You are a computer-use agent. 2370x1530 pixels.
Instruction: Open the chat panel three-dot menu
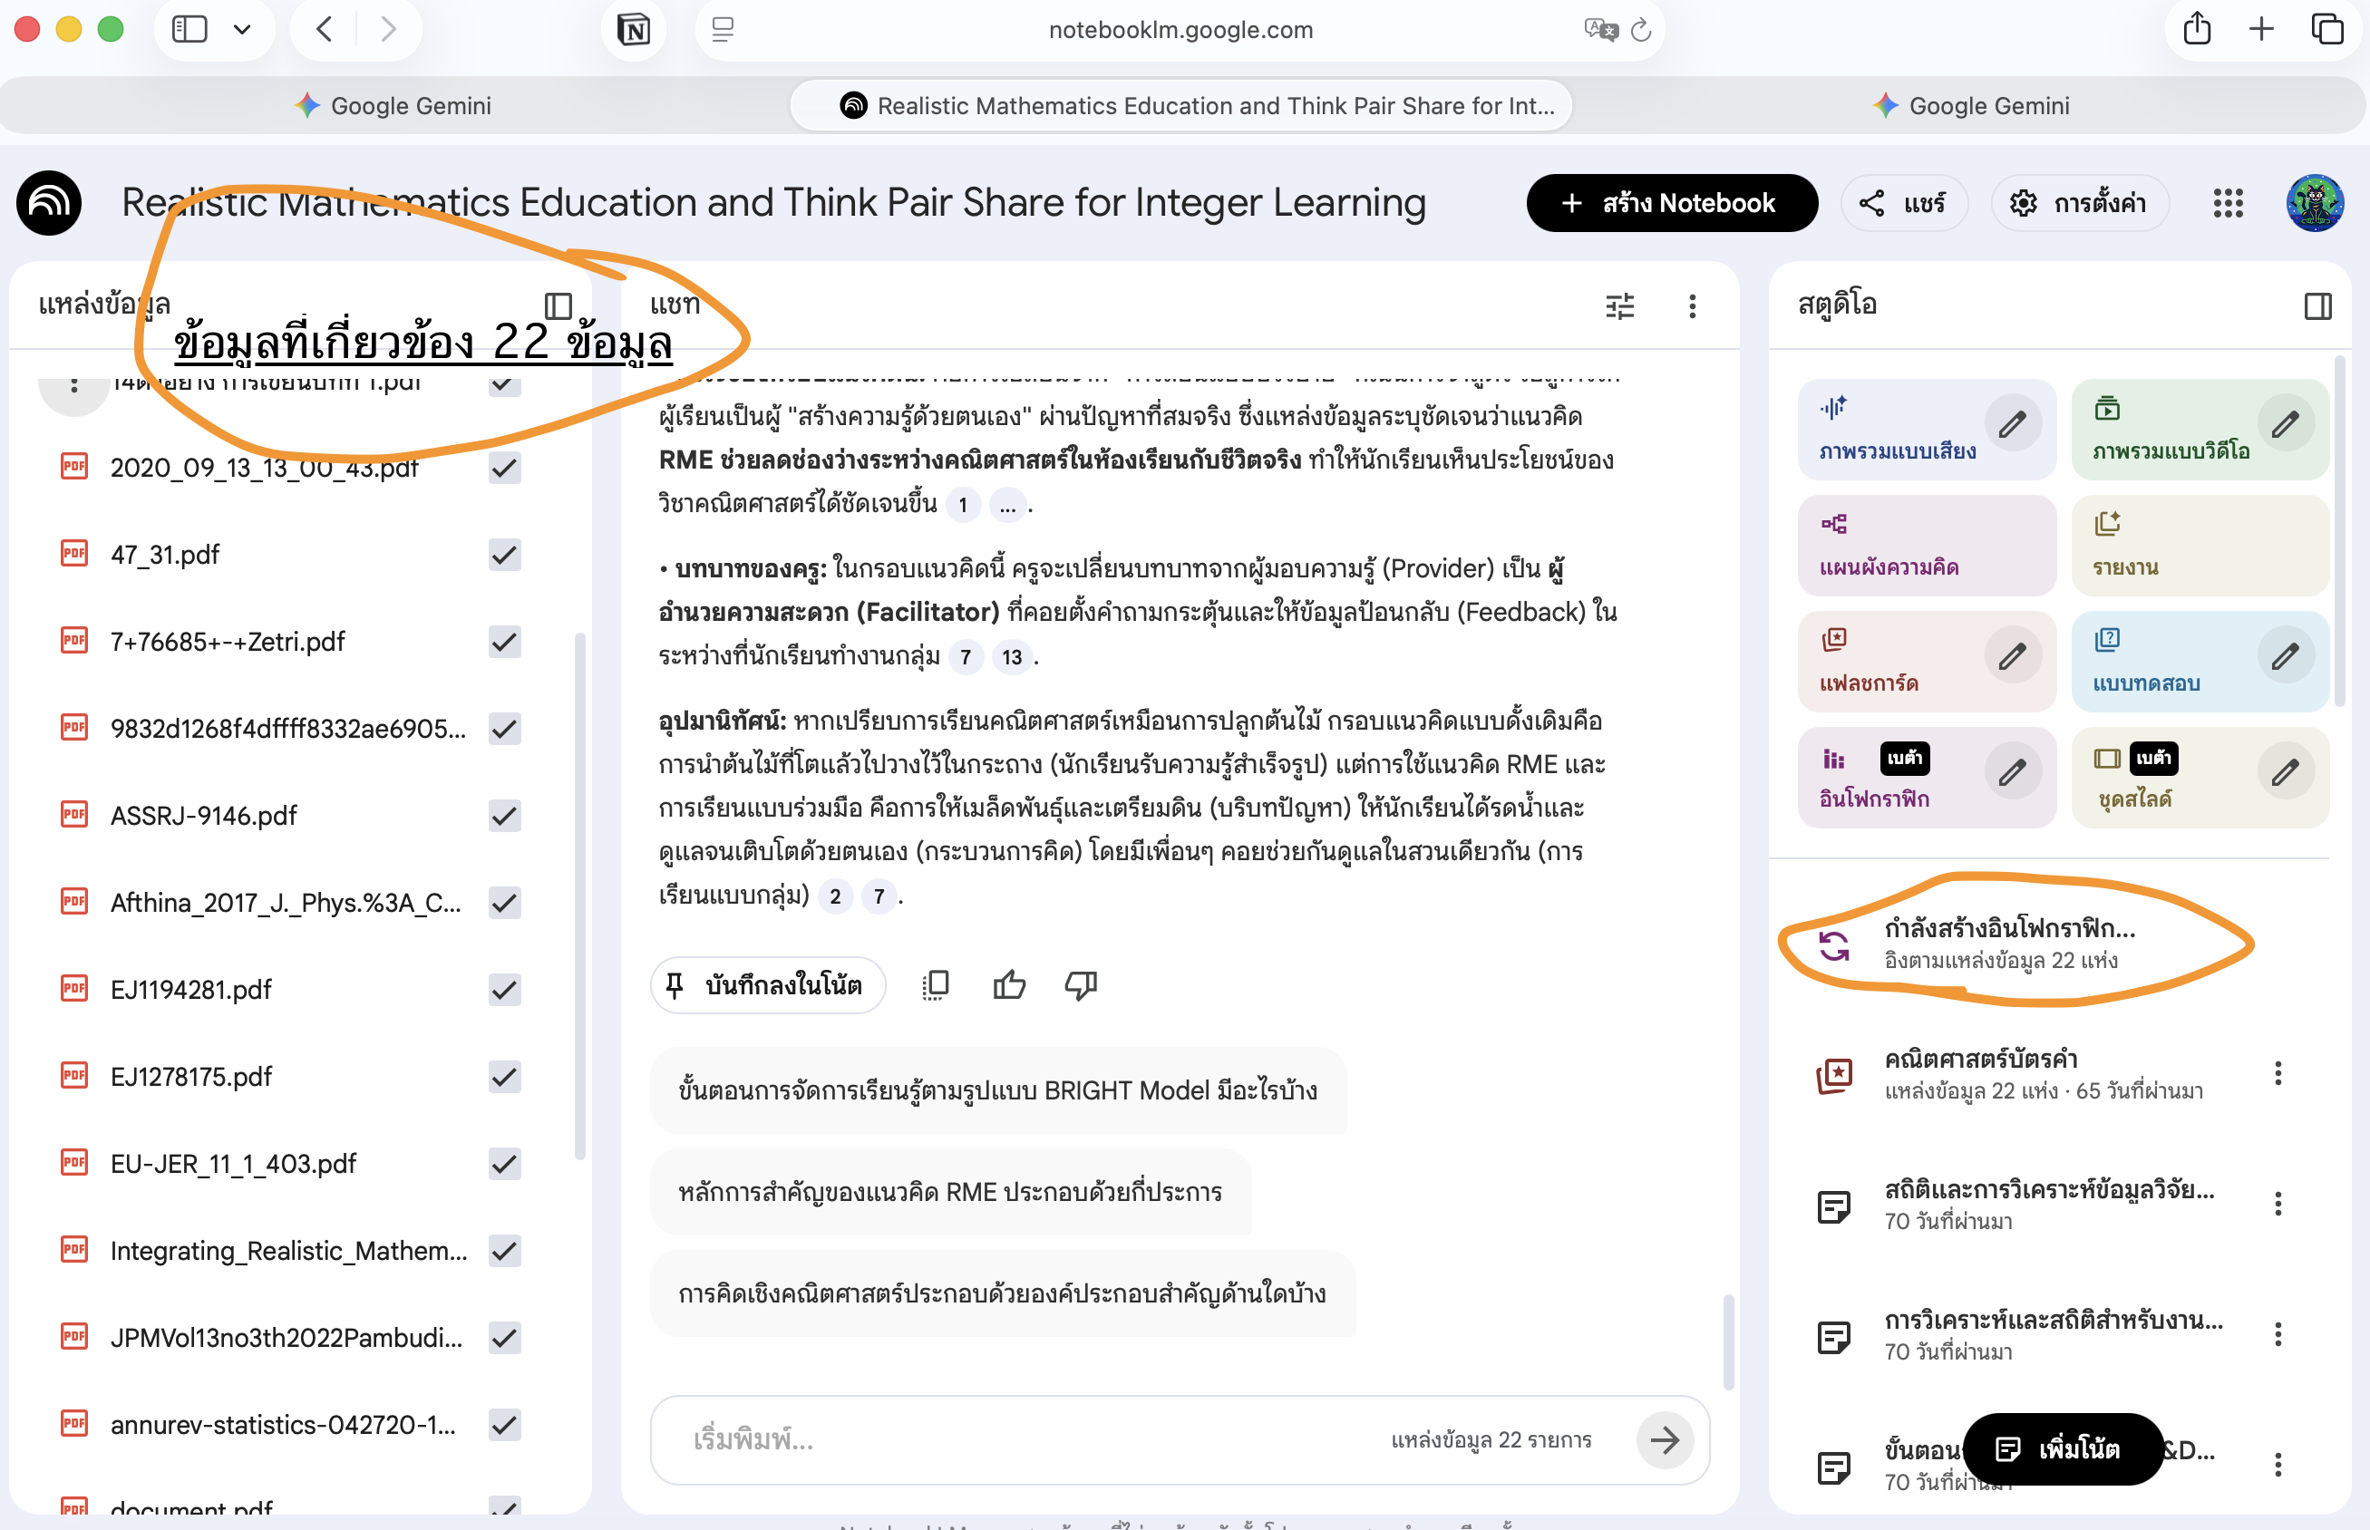[x=1693, y=306]
